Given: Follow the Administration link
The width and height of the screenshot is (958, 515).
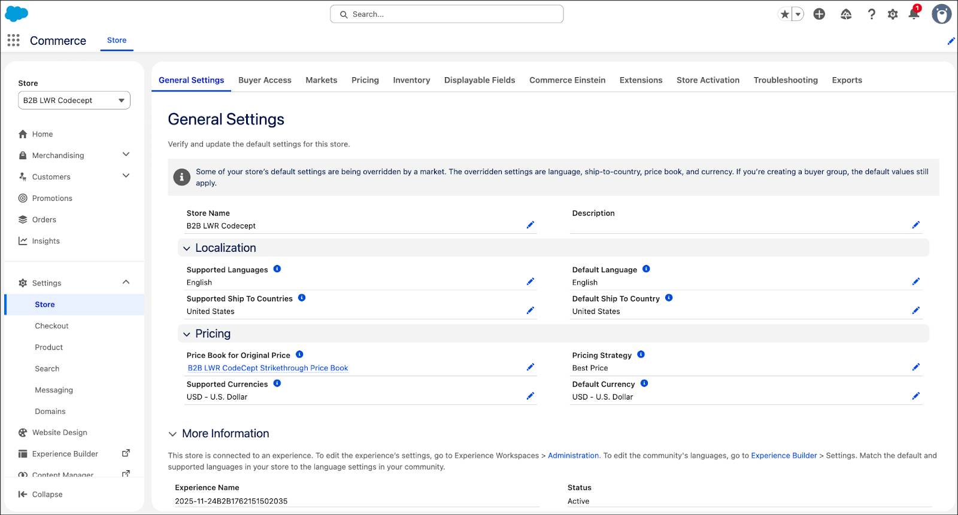Looking at the screenshot, I should point(573,455).
